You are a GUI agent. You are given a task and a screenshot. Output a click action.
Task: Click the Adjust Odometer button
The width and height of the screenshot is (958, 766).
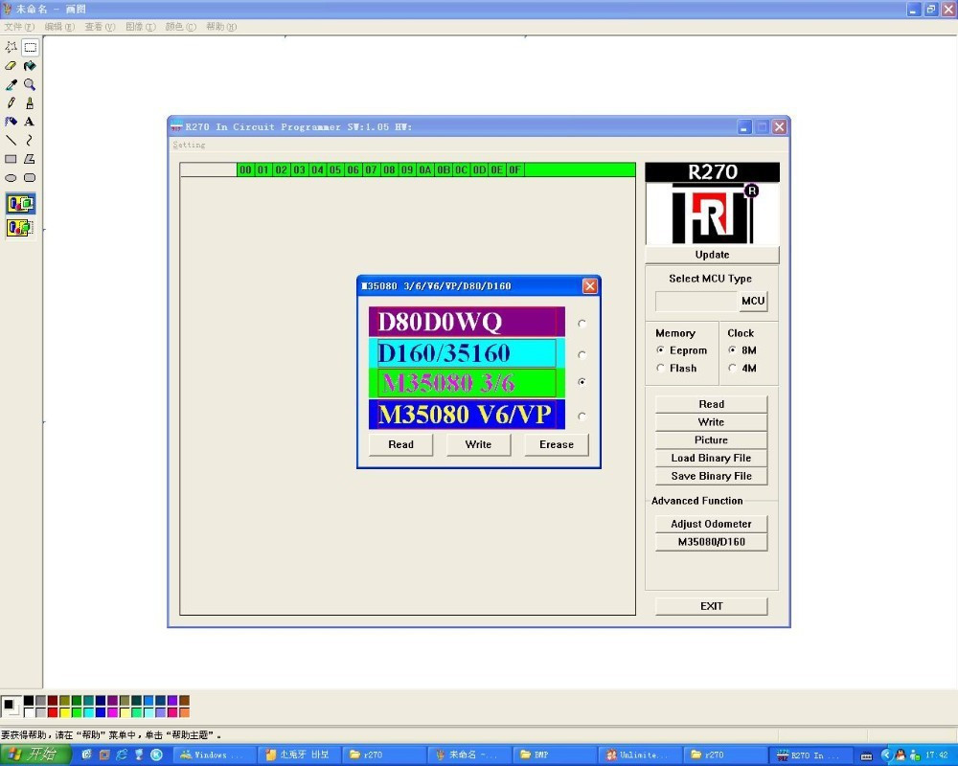[711, 524]
